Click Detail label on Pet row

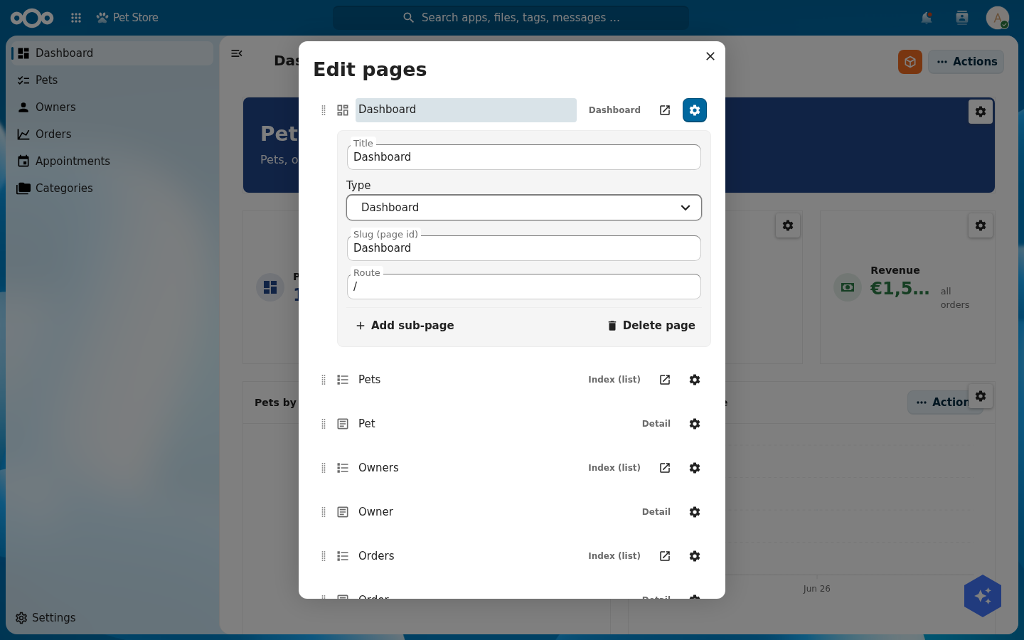coord(656,424)
